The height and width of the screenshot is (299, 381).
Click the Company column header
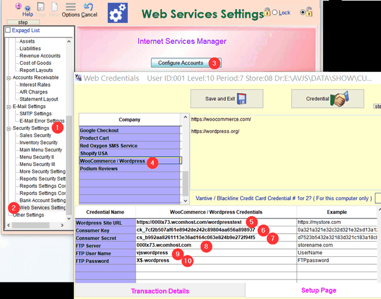pos(130,120)
